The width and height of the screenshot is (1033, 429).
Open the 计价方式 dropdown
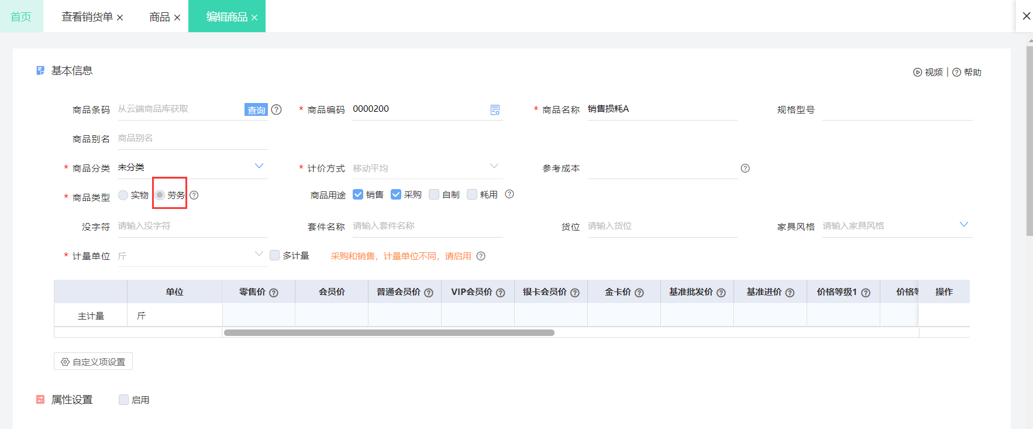(x=494, y=166)
